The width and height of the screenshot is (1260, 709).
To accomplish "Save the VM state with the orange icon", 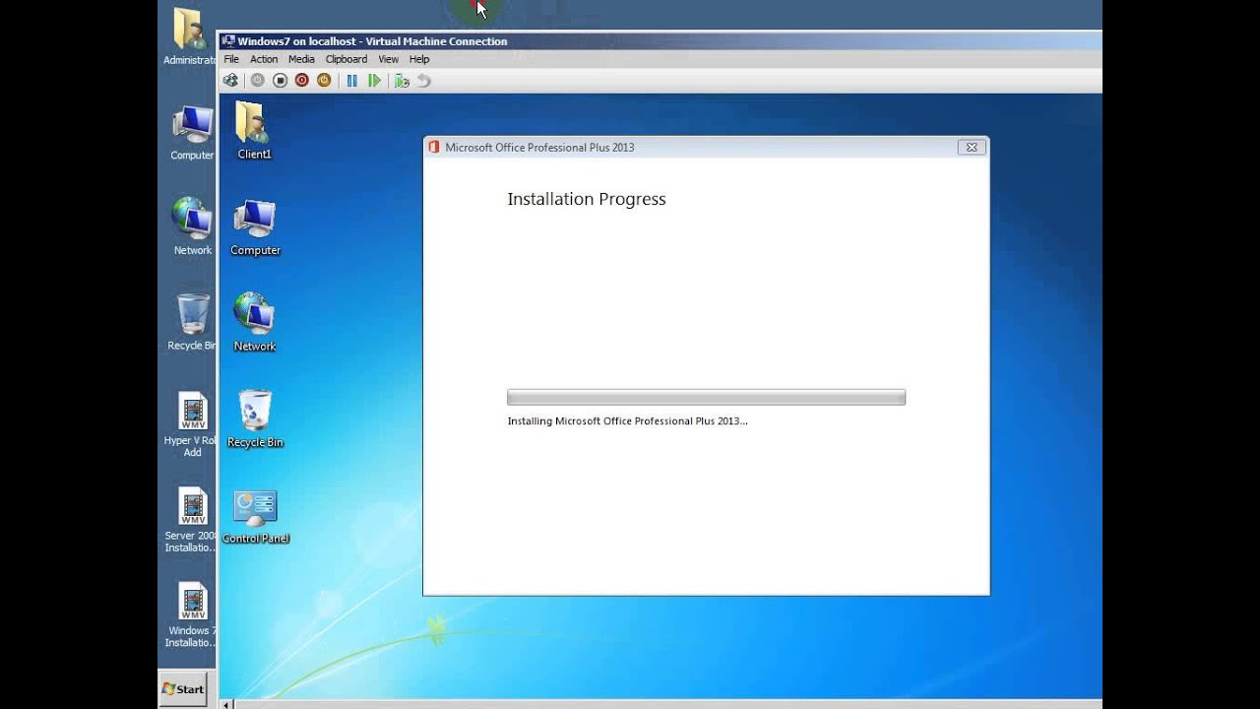I will (324, 81).
